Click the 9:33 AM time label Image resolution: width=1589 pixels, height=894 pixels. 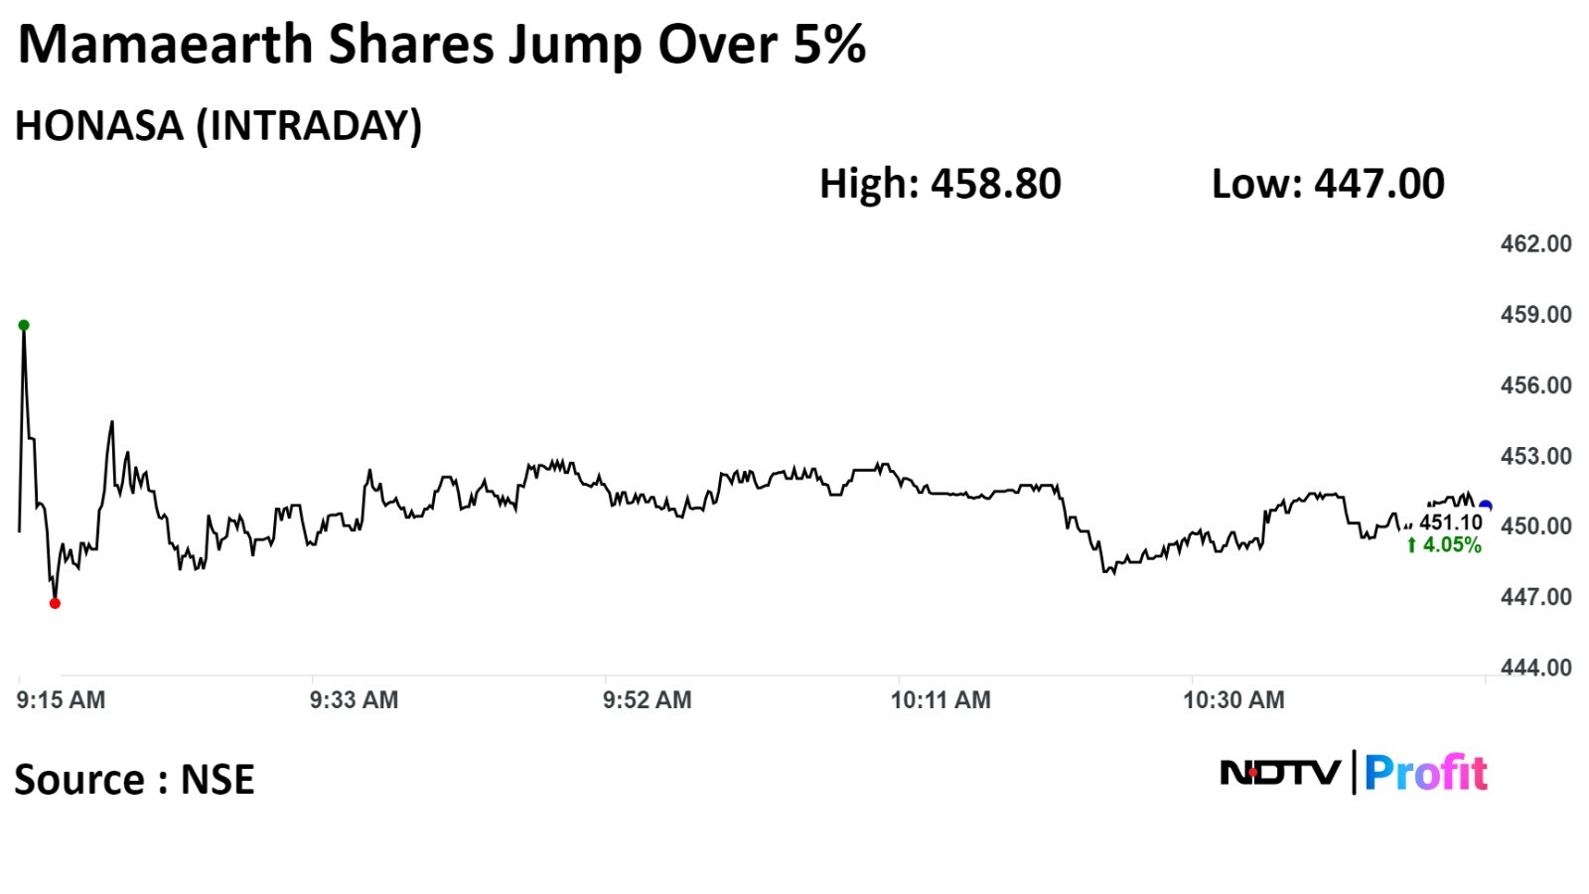point(354,700)
